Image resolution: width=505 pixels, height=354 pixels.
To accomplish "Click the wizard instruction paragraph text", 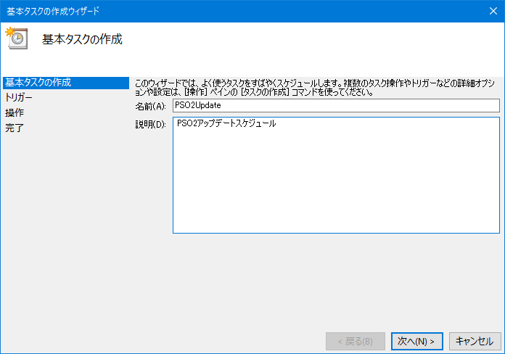I will 315,88.
